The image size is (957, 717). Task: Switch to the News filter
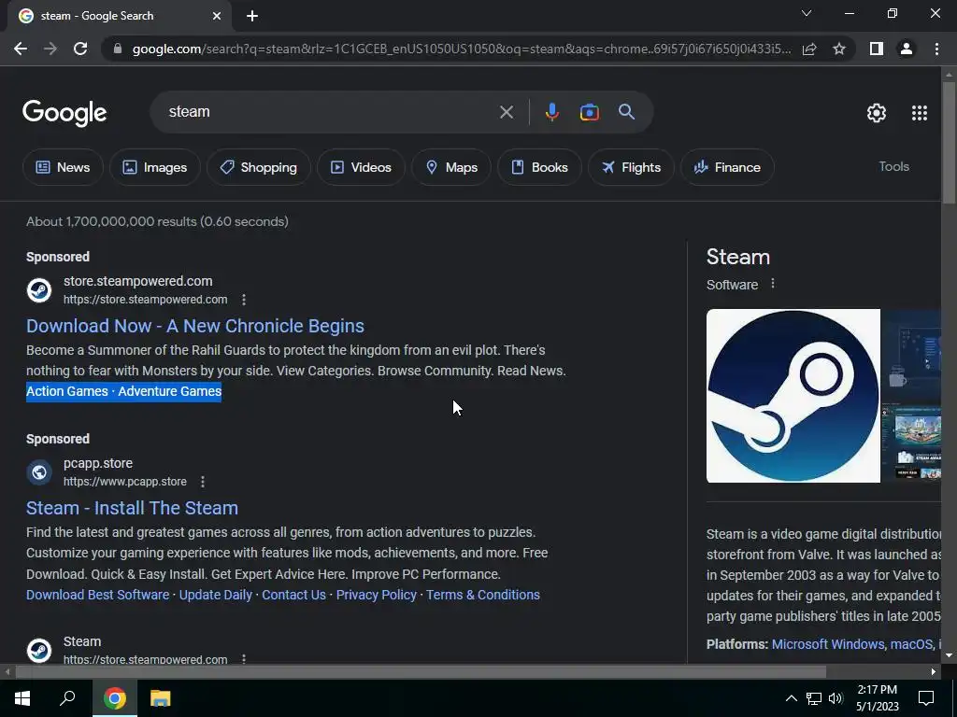tap(63, 167)
